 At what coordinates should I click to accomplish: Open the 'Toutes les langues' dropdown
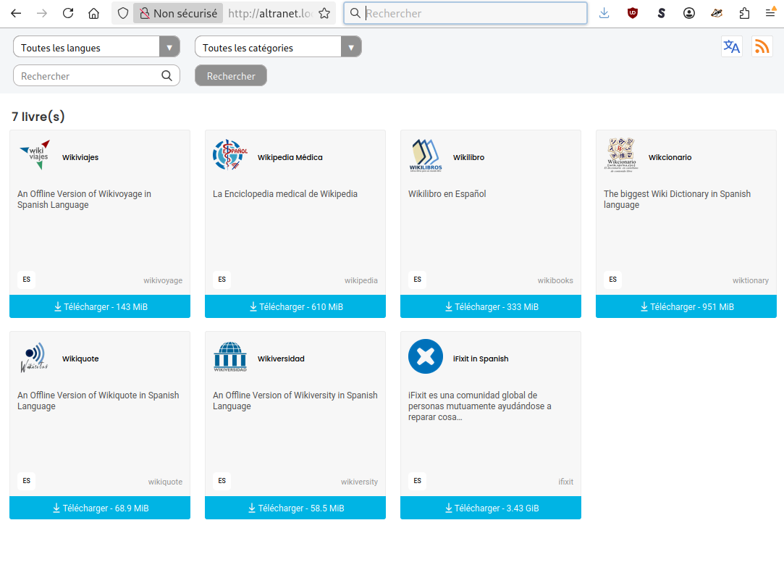pyautogui.click(x=87, y=46)
